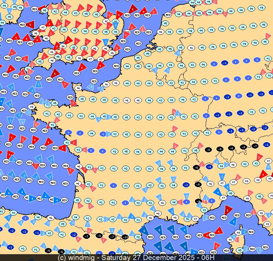Select the rightmost black -7 Alpine marker
The height and width of the screenshot is (261, 273).
pos(255,146)
